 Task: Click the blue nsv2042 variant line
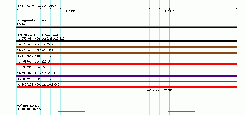point(190,93)
